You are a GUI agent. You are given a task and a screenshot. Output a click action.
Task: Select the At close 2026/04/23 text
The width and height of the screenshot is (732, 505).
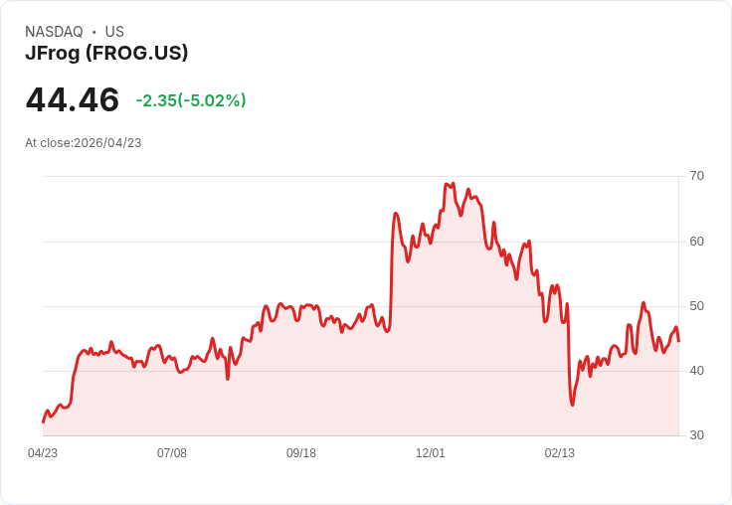[x=84, y=143]
